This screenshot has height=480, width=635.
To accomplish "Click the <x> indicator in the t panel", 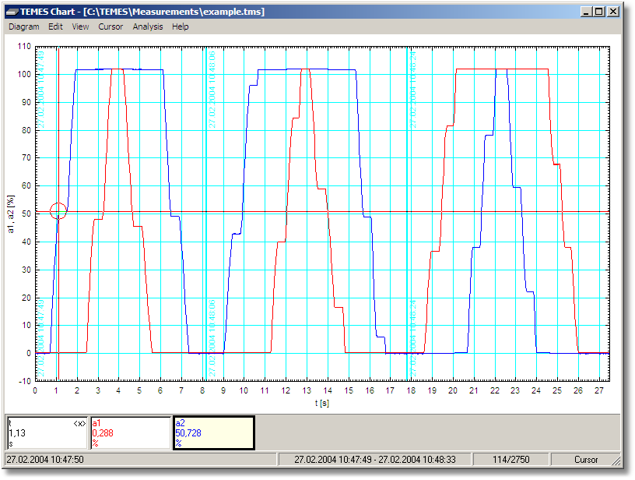I will pos(79,422).
